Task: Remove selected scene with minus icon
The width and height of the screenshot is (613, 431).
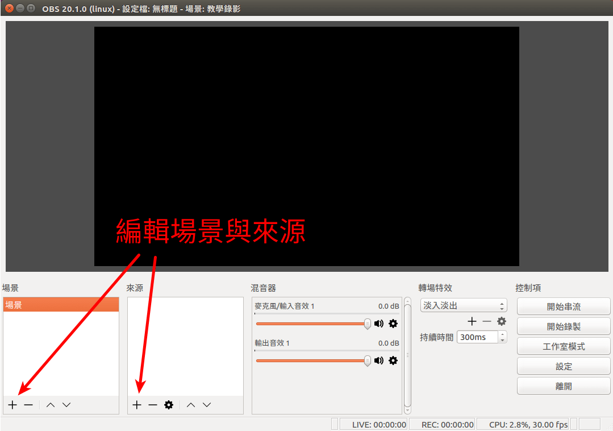Action: [28, 405]
